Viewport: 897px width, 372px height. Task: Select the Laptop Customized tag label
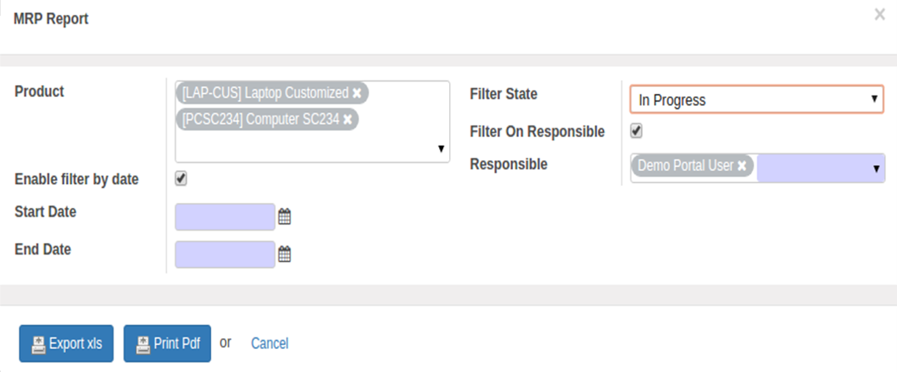[x=265, y=93]
